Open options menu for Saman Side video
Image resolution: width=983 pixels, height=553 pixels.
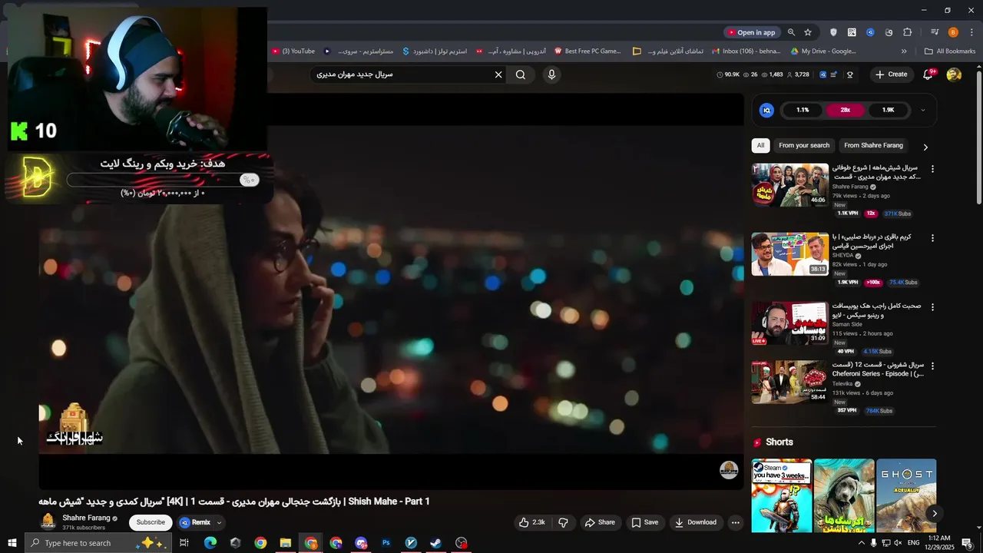point(933,307)
